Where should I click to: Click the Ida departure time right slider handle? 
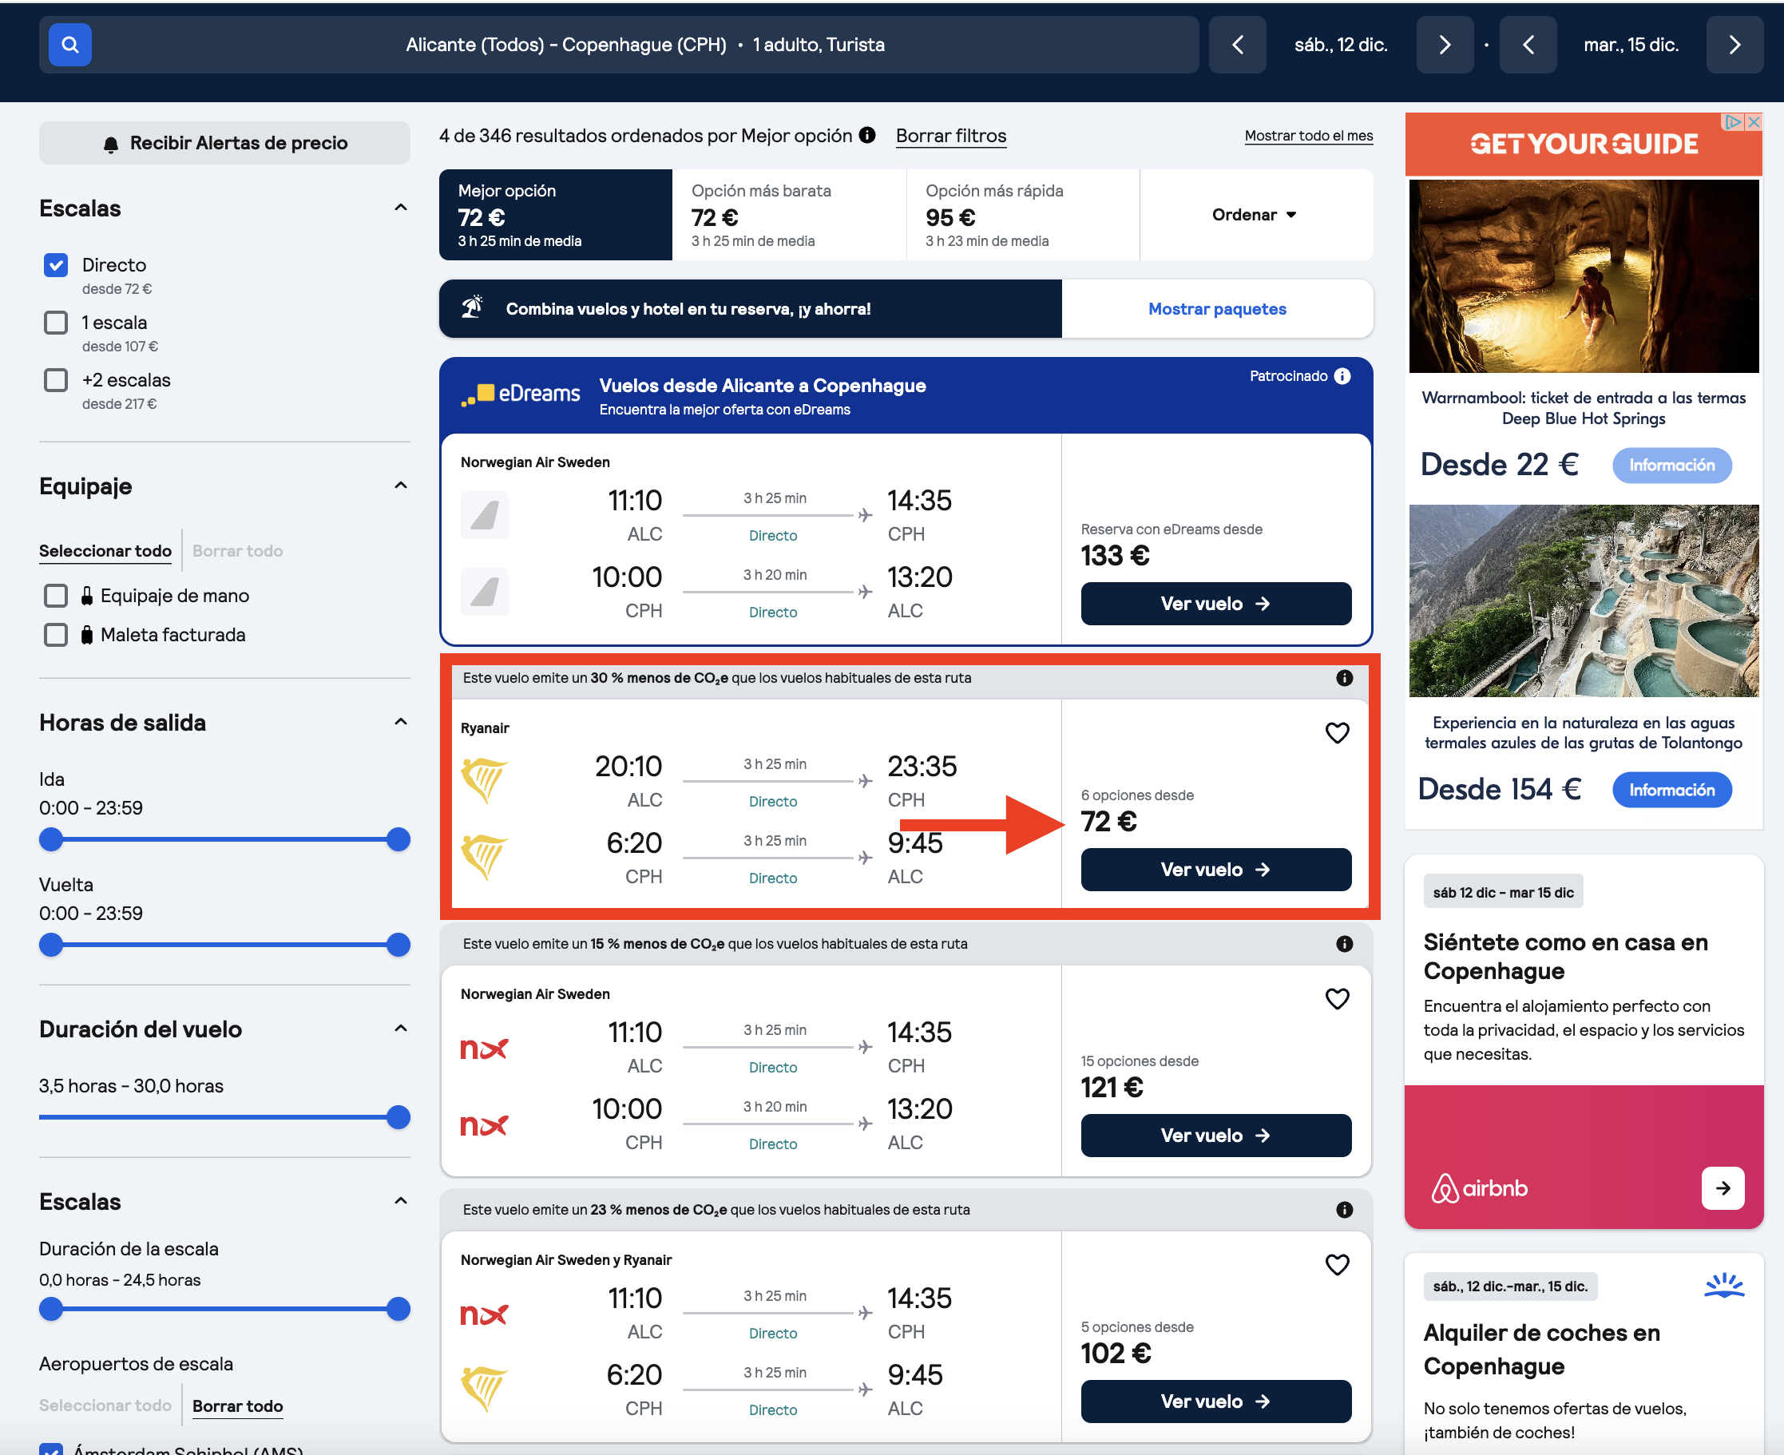pyautogui.click(x=398, y=839)
